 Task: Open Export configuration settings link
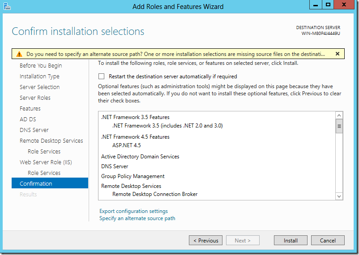pos(133,211)
